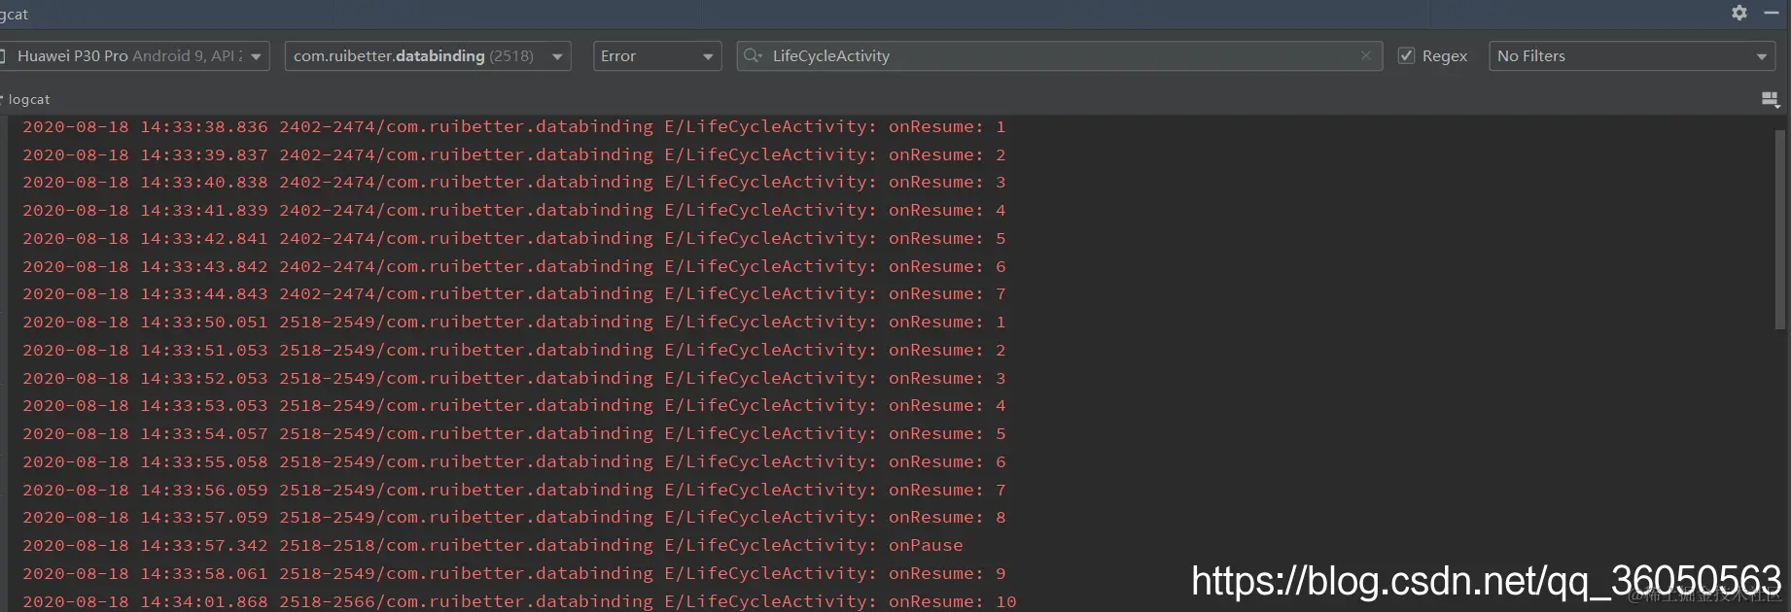Select log line 14:34:01.868 onResume: 10
The height and width of the screenshot is (612, 1791).
pos(519,601)
